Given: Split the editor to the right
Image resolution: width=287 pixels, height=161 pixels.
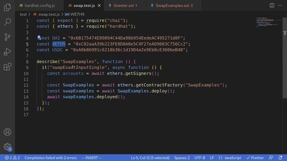Looking at the screenshot, I should [272, 5].
